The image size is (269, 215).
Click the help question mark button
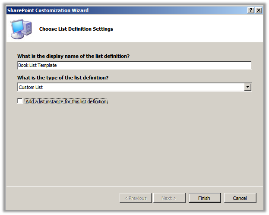coord(251,10)
